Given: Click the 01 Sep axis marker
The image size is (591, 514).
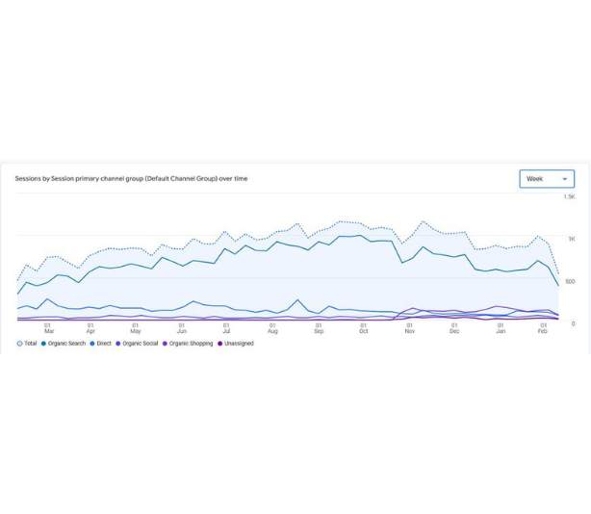Looking at the screenshot, I should (x=319, y=328).
